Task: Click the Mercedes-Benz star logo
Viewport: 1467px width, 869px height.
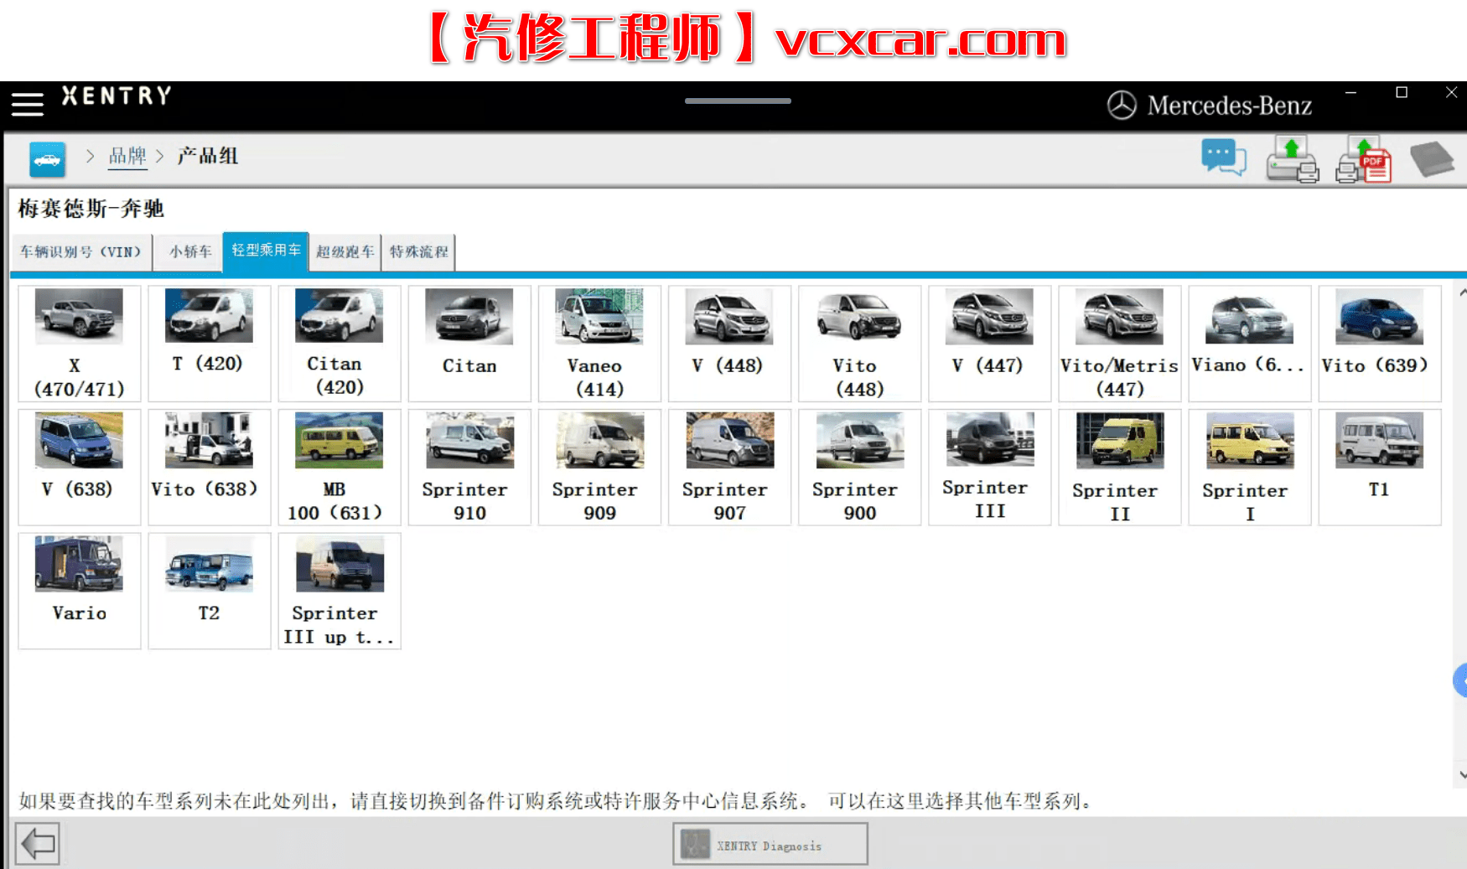Action: tap(1121, 105)
